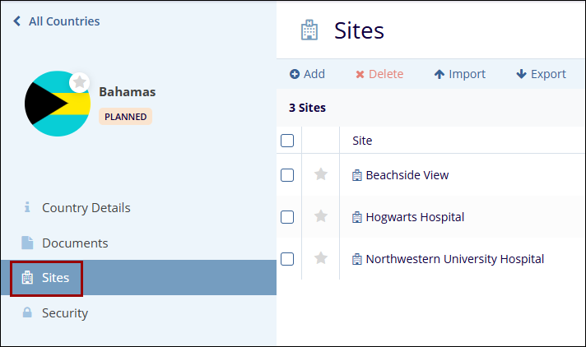This screenshot has height=347, width=586.
Task: Click the Sites building header icon
Action: tap(309, 31)
